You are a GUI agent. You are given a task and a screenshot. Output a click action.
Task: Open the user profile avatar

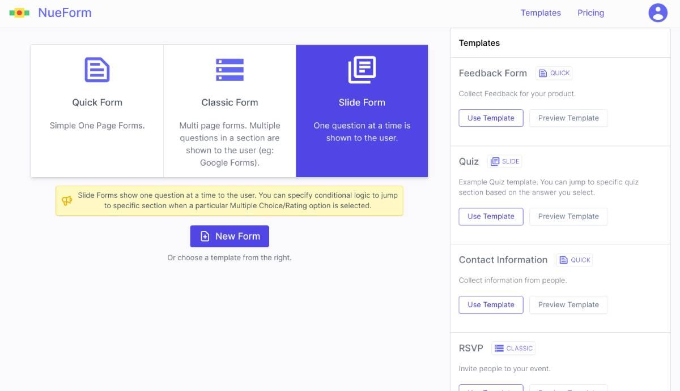[658, 12]
